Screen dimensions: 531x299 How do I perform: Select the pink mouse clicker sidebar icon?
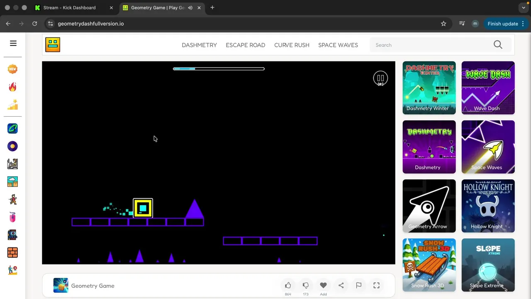(12, 217)
